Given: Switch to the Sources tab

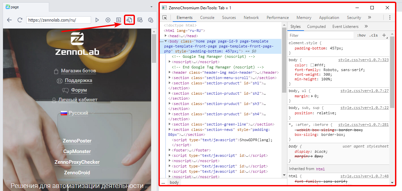Looking at the screenshot, I should [229, 18].
